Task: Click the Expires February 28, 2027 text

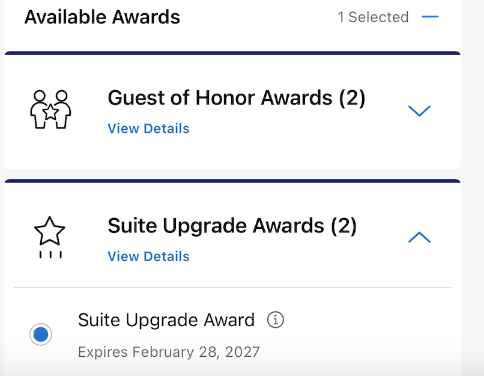Action: 169,351
